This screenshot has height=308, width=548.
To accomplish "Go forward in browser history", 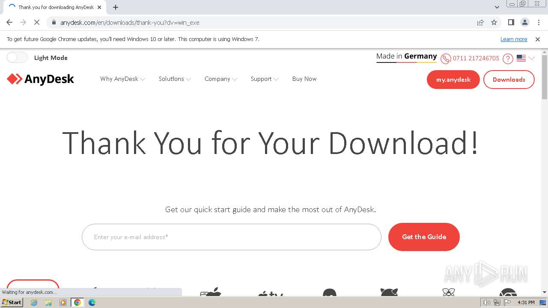I will pyautogui.click(x=23, y=22).
